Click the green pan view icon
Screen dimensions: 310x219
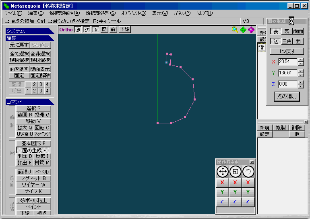point(243,30)
